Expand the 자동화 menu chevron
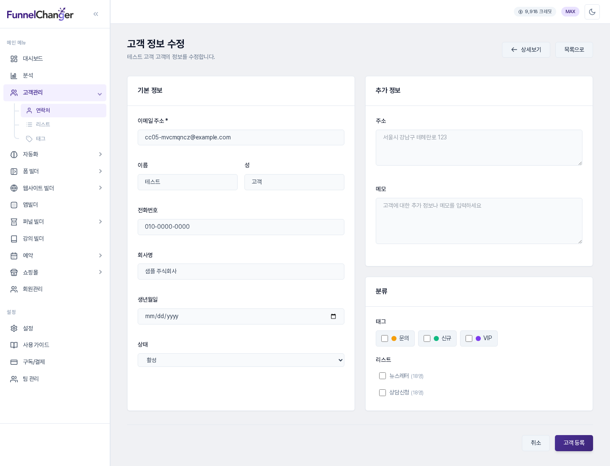The width and height of the screenshot is (610, 466). (100, 154)
